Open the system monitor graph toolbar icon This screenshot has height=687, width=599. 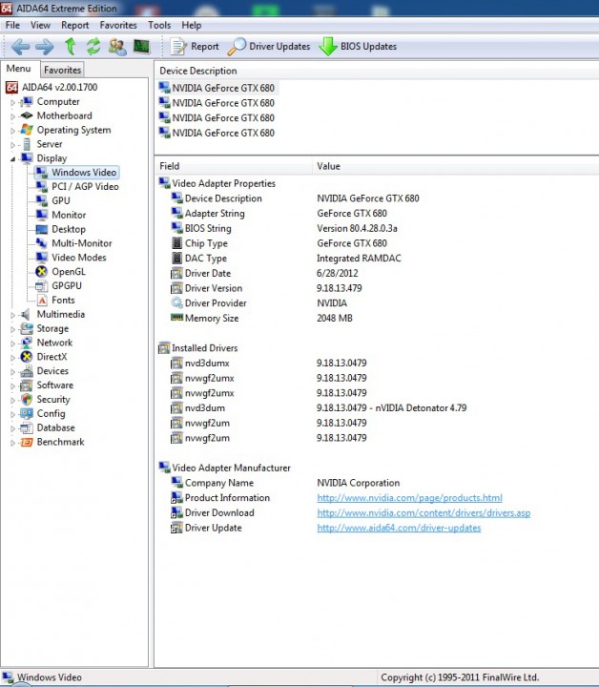[x=141, y=47]
